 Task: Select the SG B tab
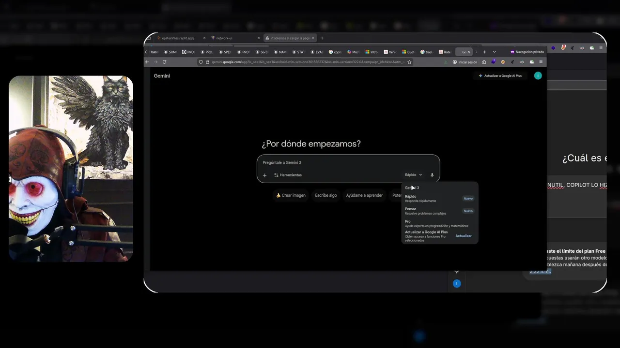tap(262, 52)
